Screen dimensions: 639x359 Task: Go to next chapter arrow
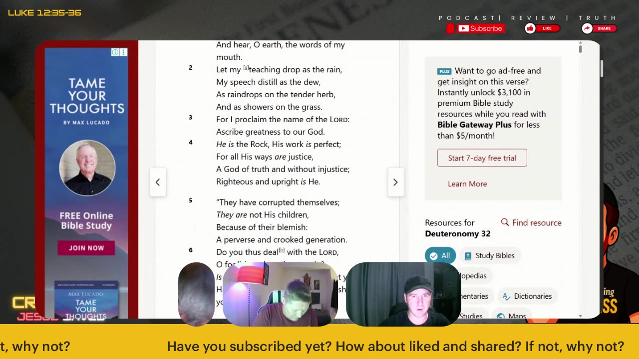[x=395, y=182]
